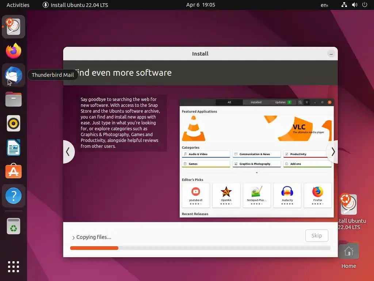Screen dimensions: 374x281
Task: Click the Firefox icon in Editor's Picks
Action: [x=318, y=191]
